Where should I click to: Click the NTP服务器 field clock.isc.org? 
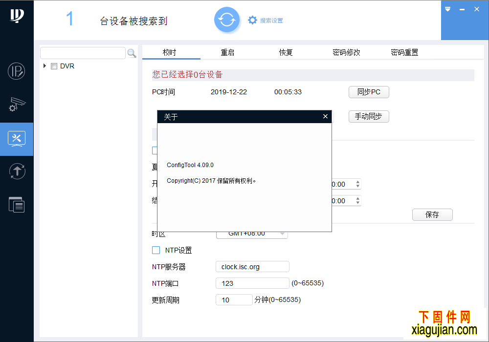[252, 267]
